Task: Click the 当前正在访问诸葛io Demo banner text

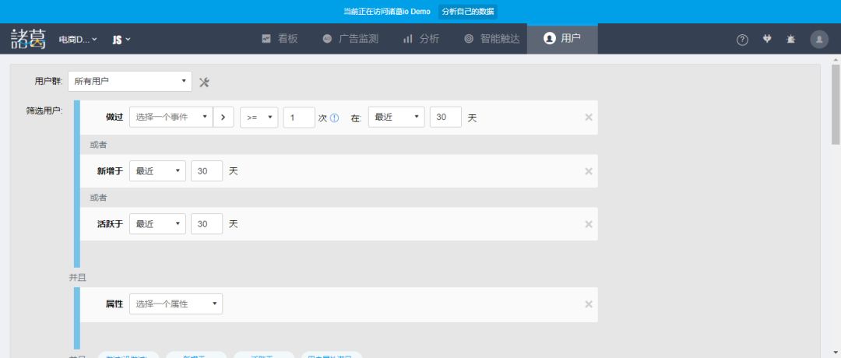Action: click(x=387, y=11)
